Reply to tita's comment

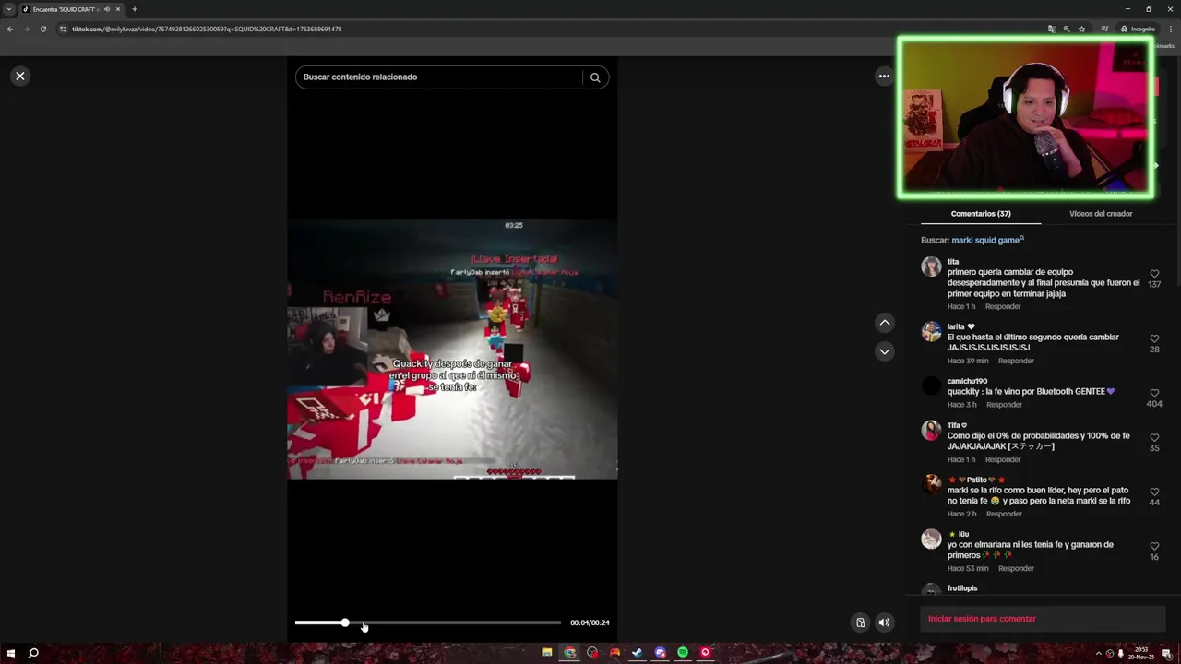point(1003,306)
